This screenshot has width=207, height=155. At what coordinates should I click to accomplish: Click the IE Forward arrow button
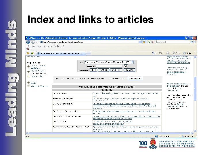[33, 42]
